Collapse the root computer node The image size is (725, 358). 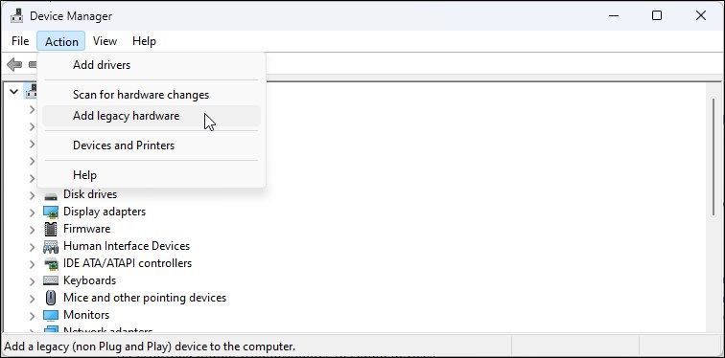13,91
